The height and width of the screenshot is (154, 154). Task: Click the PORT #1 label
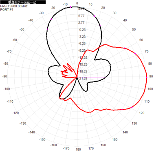tap(7, 9)
